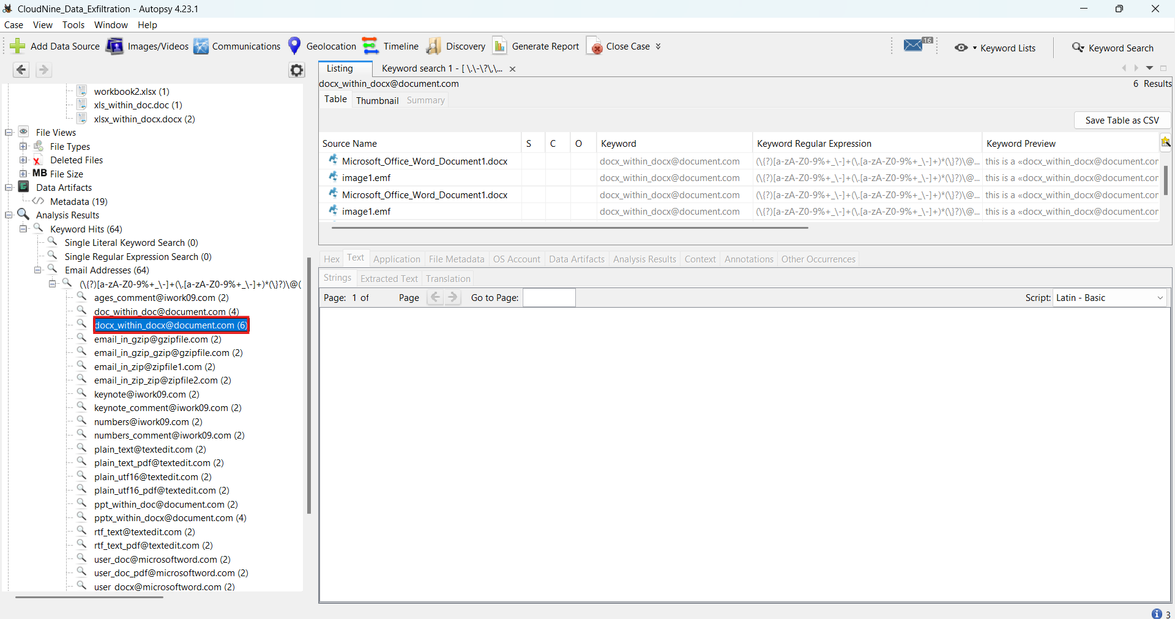Click the tree panel horizontal scrollbar
Image resolution: width=1175 pixels, height=619 pixels.
pos(89,597)
